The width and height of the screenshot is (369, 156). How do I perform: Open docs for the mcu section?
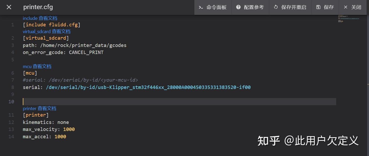pos(42,66)
